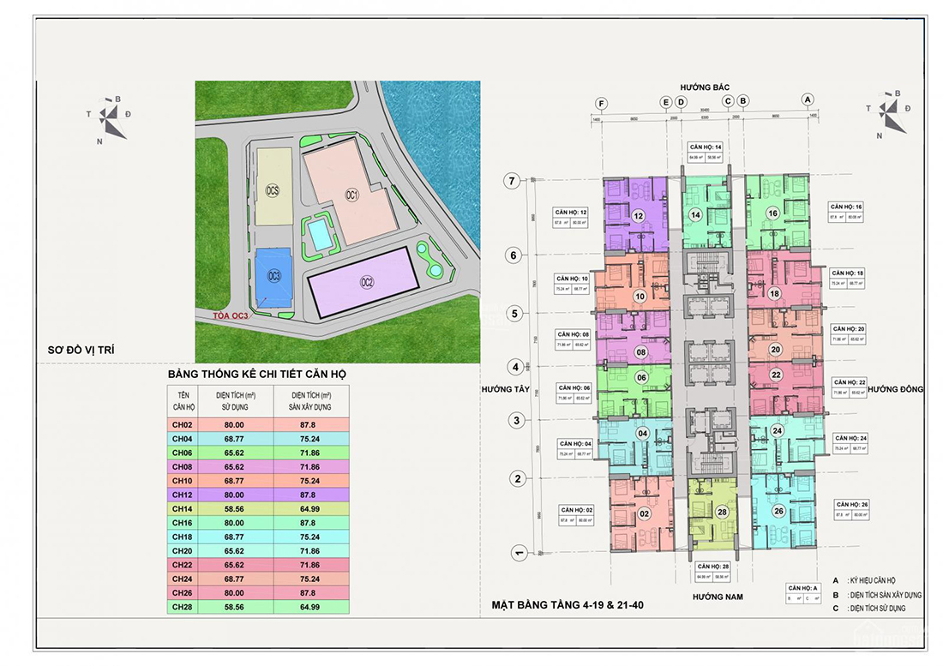The height and width of the screenshot is (666, 943).
Task: Select the OC1 building label circle
Action: click(x=351, y=195)
